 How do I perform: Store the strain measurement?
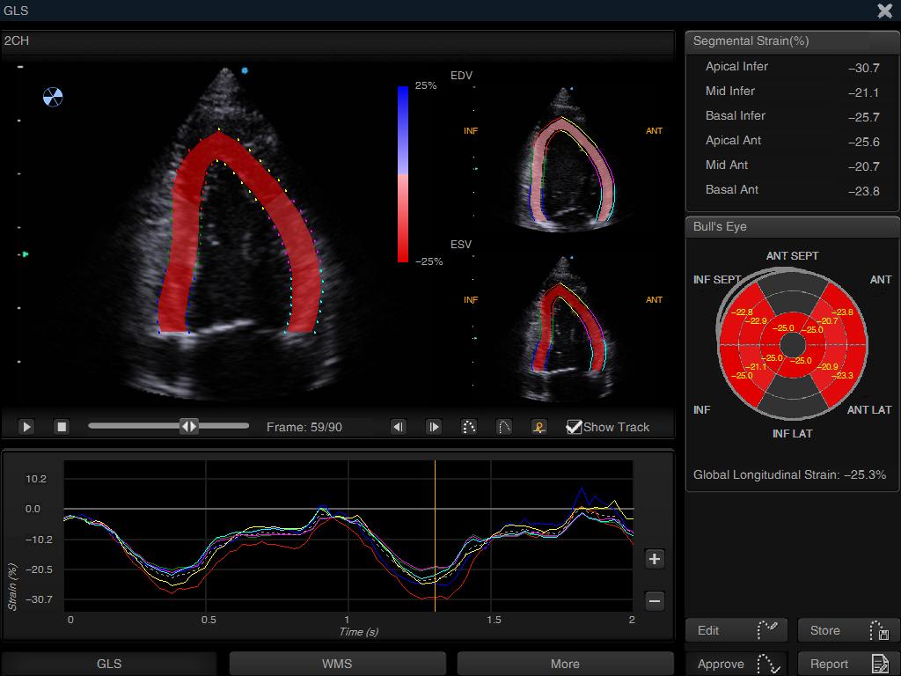848,630
